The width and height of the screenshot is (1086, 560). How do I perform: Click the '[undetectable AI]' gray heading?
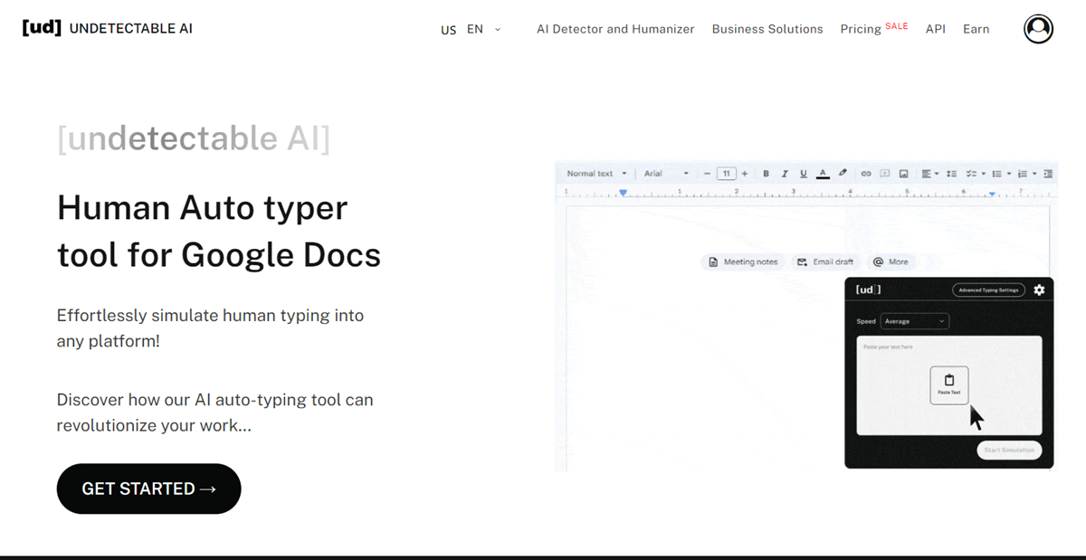[x=194, y=138]
